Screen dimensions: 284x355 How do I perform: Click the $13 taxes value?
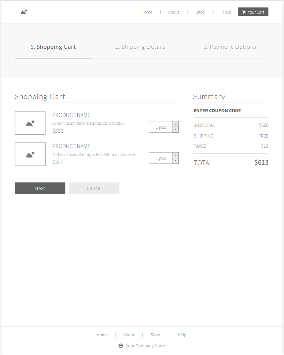pyautogui.click(x=265, y=146)
